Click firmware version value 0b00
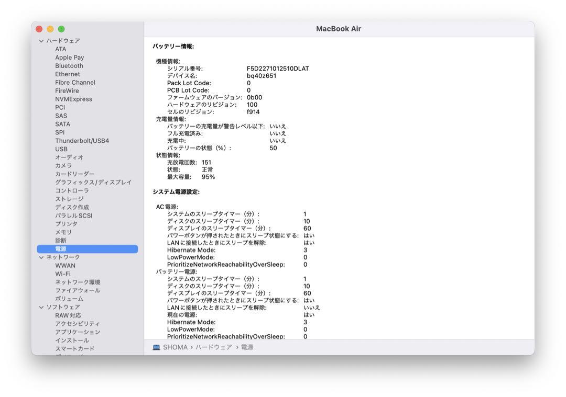The width and height of the screenshot is (566, 397). pyautogui.click(x=255, y=97)
